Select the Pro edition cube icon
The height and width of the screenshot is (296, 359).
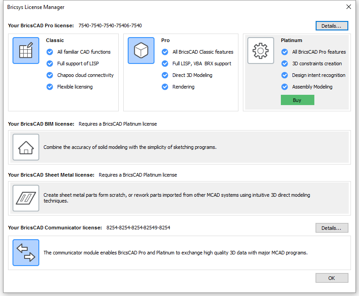pyautogui.click(x=141, y=51)
